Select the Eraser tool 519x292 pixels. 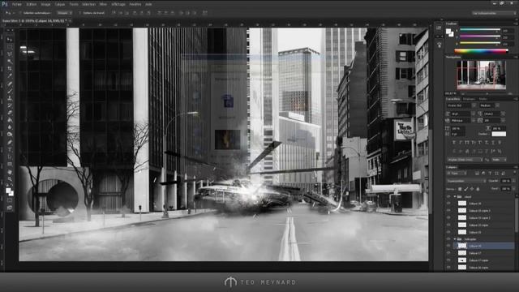9,113
